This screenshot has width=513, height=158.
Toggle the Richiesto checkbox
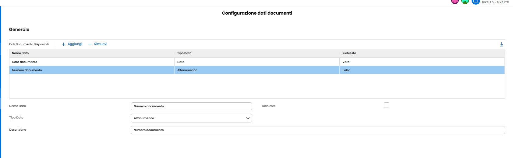pos(387,105)
